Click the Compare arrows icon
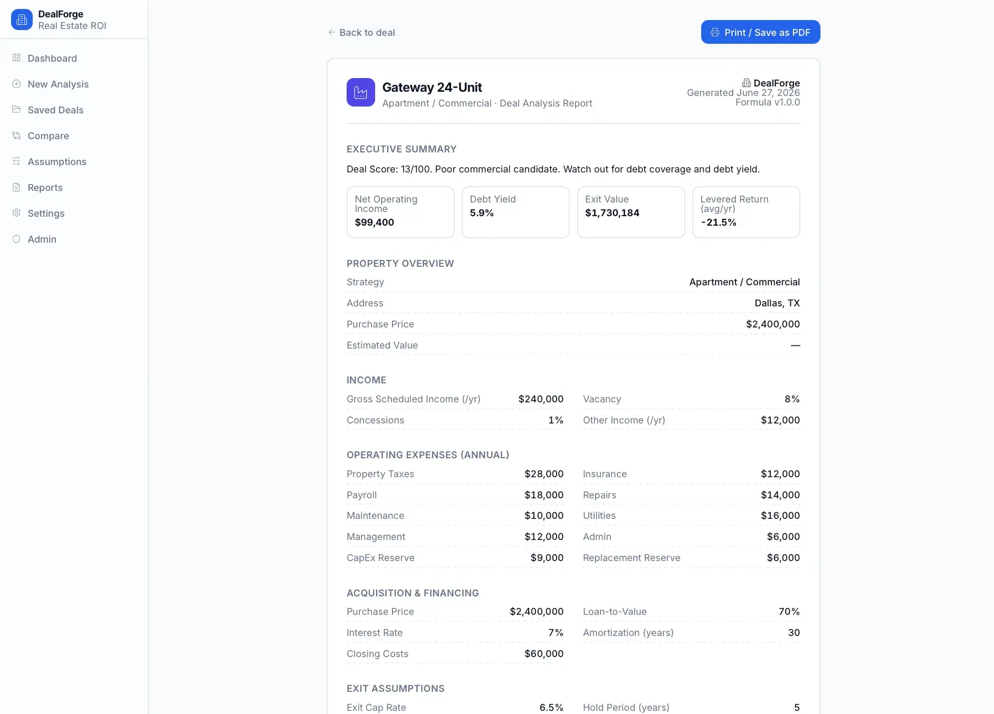The width and height of the screenshot is (994, 714). (16, 136)
